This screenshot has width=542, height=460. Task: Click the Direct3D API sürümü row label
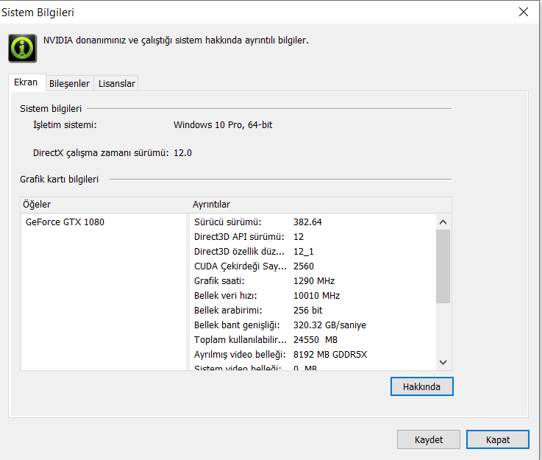pyautogui.click(x=239, y=237)
